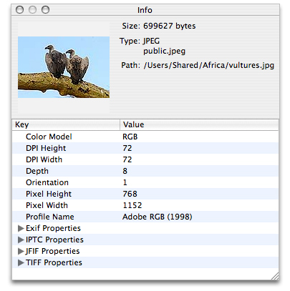Click the TIFF Properties label
The height and width of the screenshot is (291, 290).
(54, 262)
